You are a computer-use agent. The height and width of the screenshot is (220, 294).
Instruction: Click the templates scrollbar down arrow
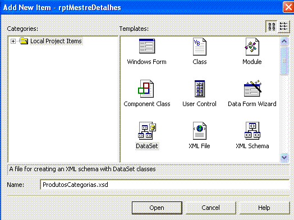coord(284,157)
